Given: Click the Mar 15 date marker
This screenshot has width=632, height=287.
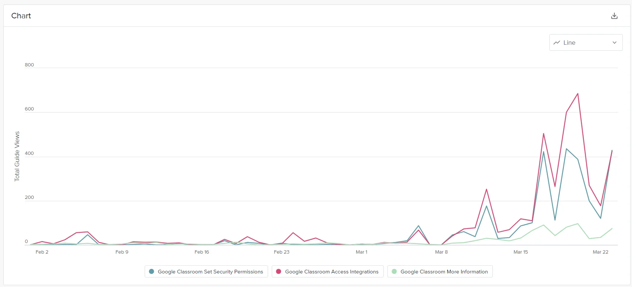Looking at the screenshot, I should [x=520, y=252].
